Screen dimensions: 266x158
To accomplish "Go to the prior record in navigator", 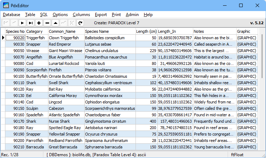I will 14,23.
